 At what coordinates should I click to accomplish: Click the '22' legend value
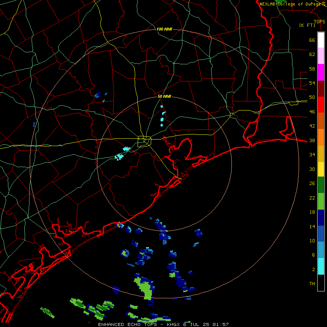(312, 198)
